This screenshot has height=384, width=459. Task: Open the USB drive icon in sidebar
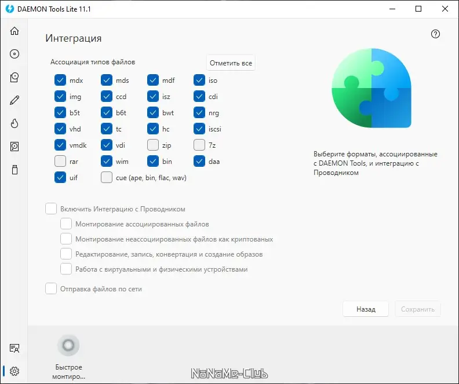[14, 170]
